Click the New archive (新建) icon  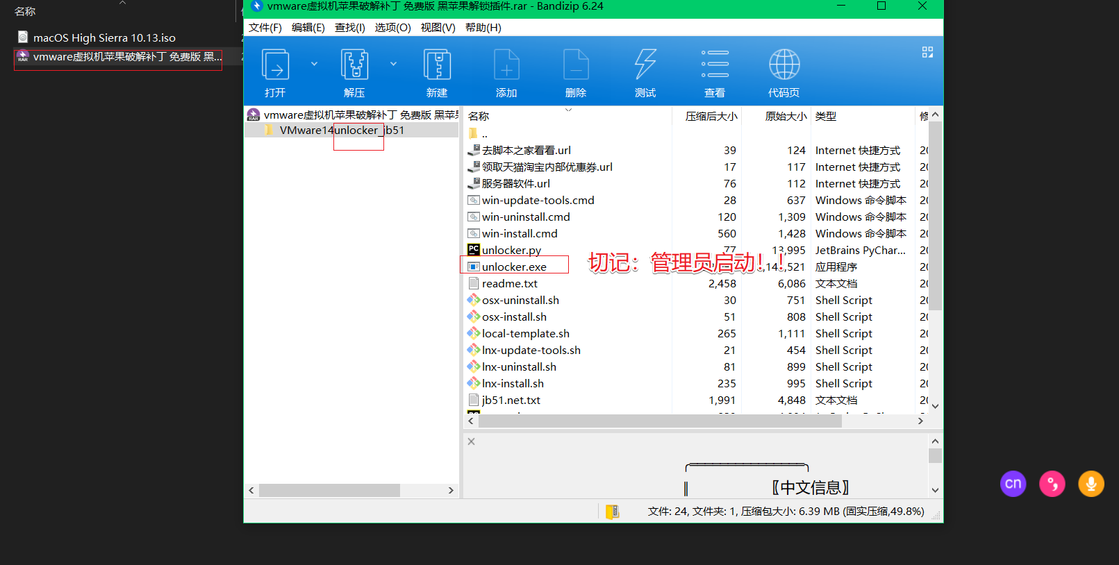[437, 65]
